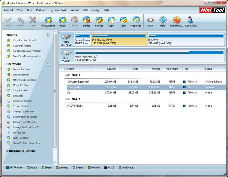Open the Disk menu

[x=29, y=10]
